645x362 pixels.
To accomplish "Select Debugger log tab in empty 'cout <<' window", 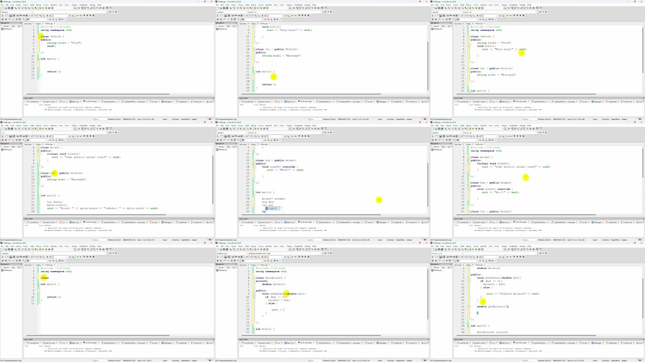I will pyautogui.click(x=382, y=343).
